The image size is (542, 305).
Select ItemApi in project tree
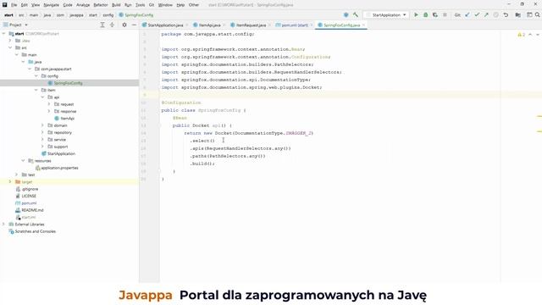point(68,119)
